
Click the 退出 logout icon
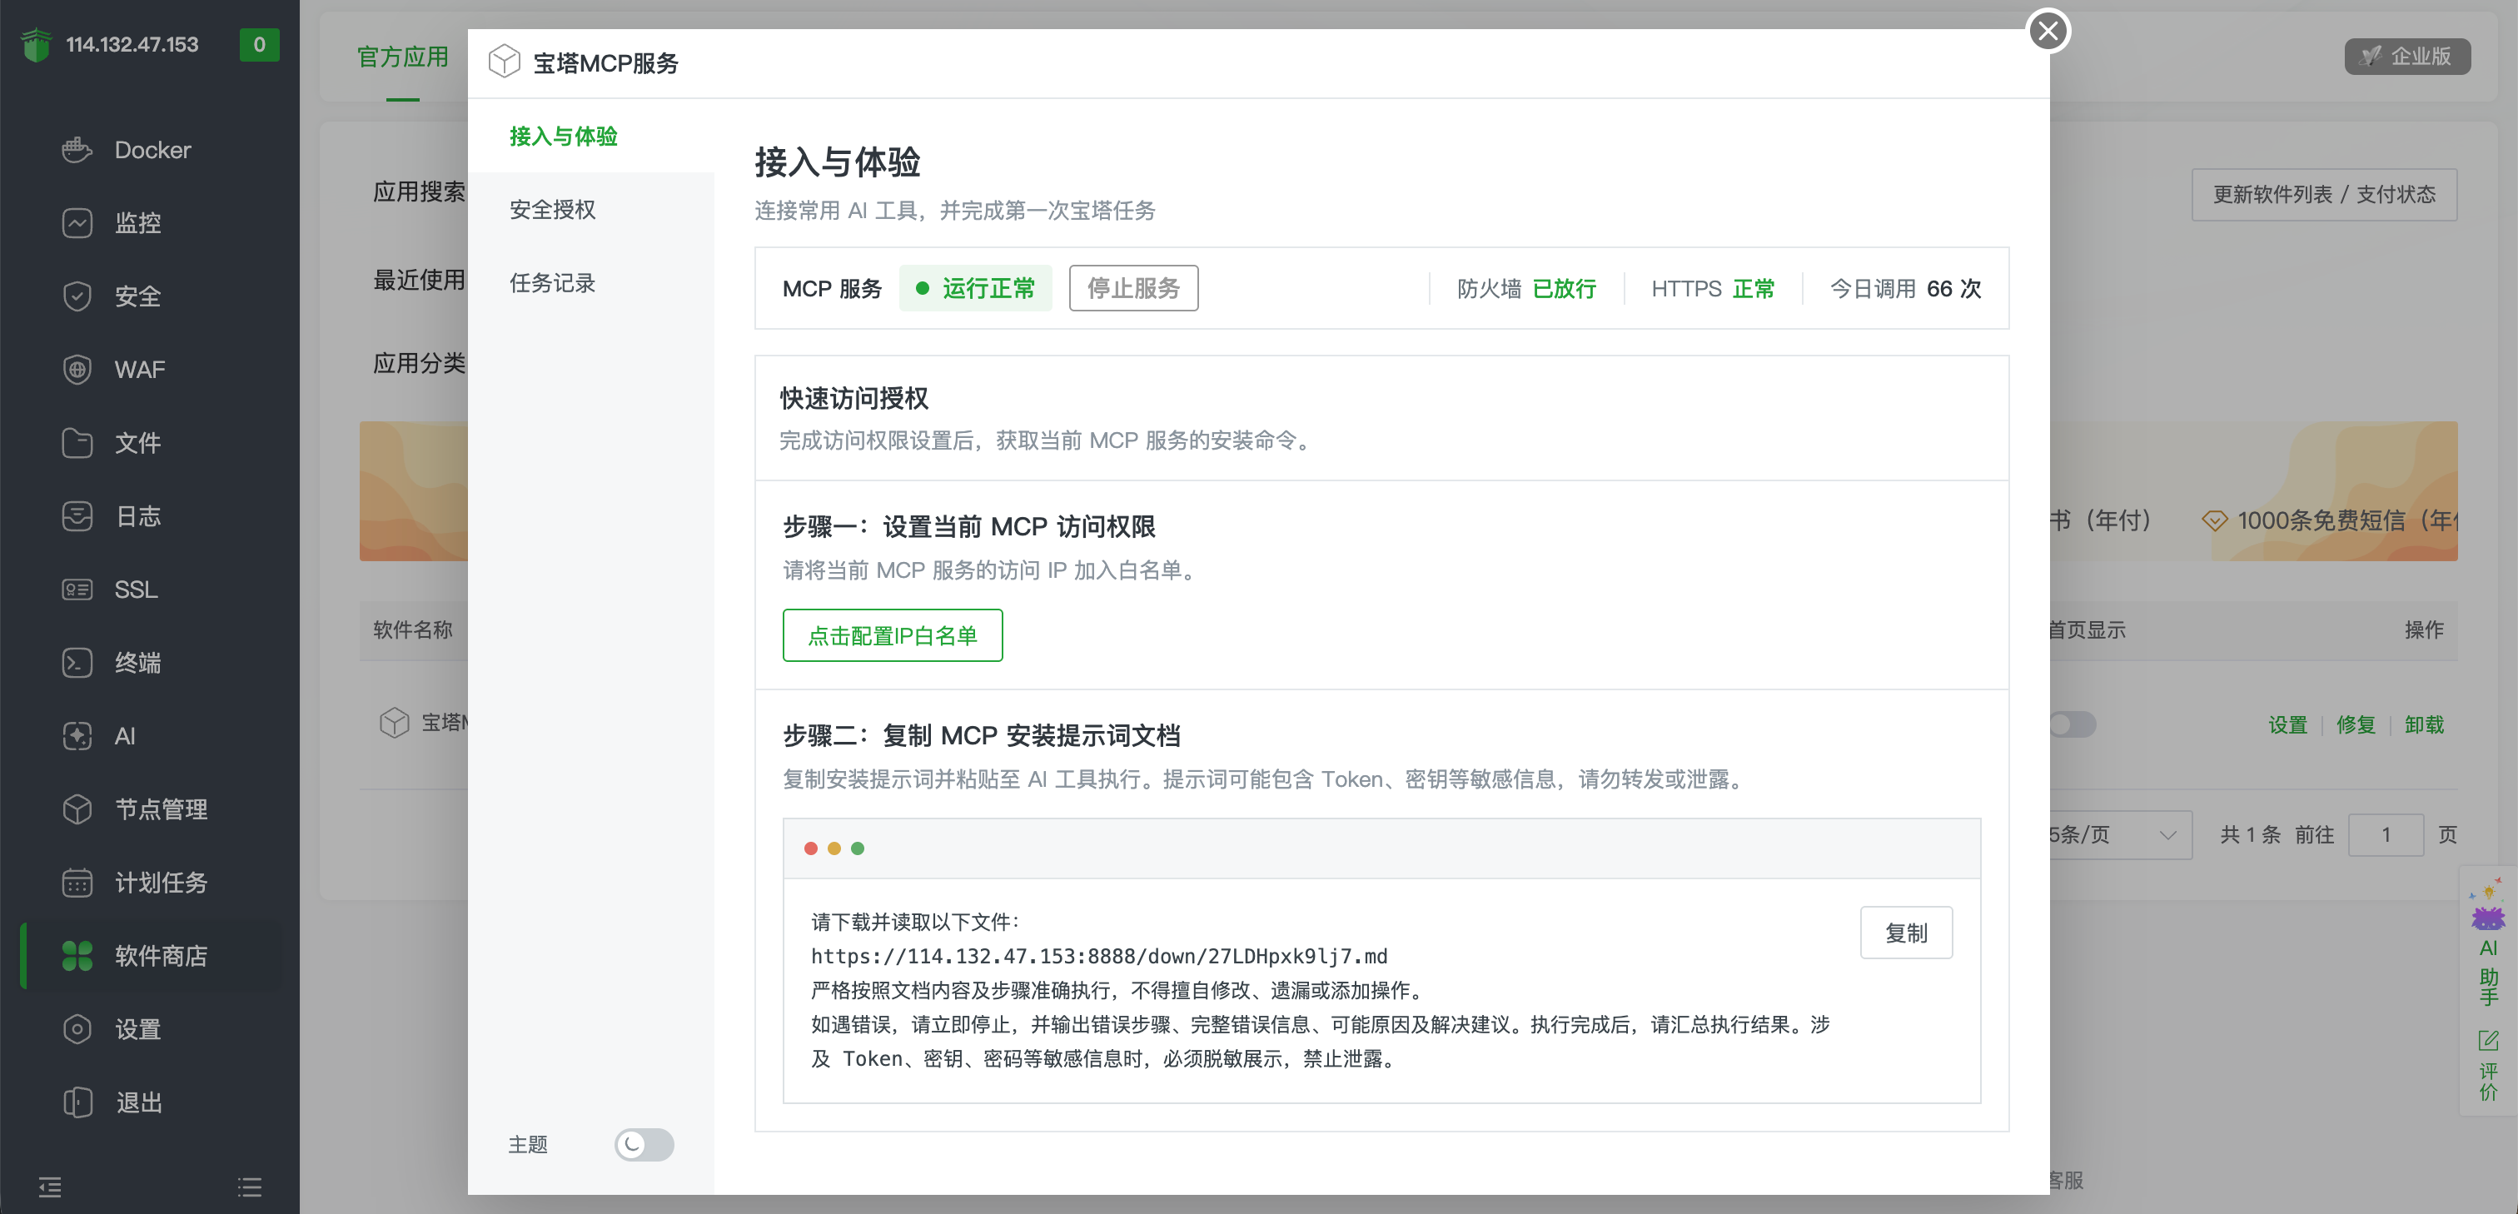tap(77, 1102)
